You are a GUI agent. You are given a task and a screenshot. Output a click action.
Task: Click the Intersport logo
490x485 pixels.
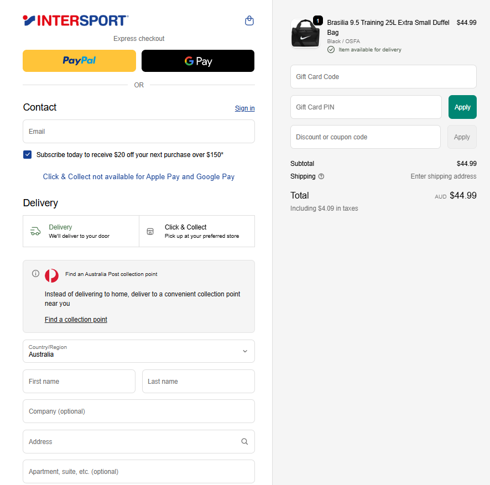click(x=76, y=21)
